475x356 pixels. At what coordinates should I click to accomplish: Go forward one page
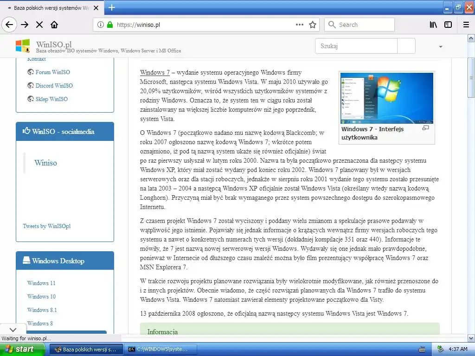pos(25,25)
